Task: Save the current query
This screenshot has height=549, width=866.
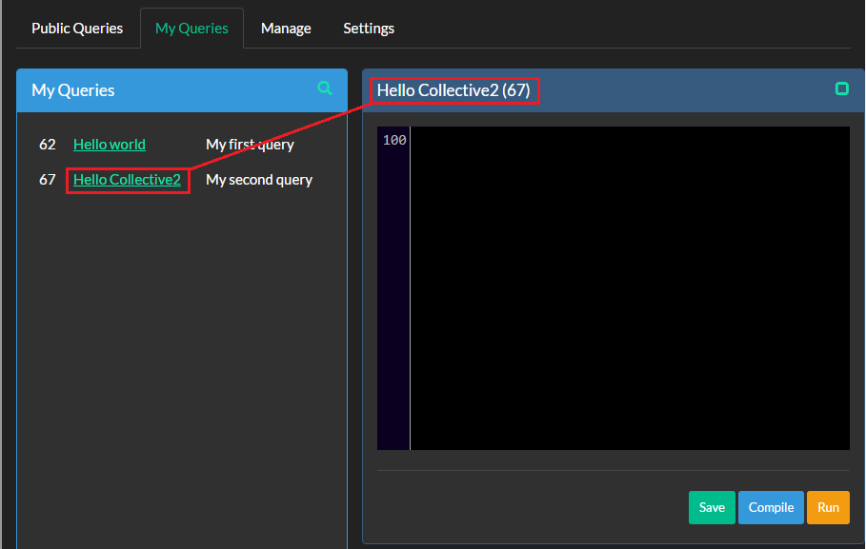Action: 712,507
